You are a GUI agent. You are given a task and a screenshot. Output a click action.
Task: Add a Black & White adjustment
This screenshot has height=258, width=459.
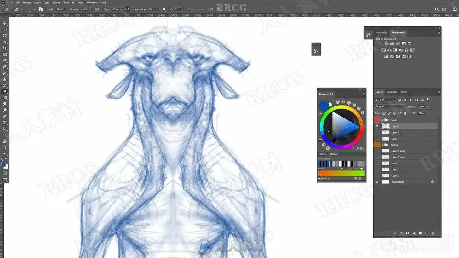pyautogui.click(x=395, y=50)
